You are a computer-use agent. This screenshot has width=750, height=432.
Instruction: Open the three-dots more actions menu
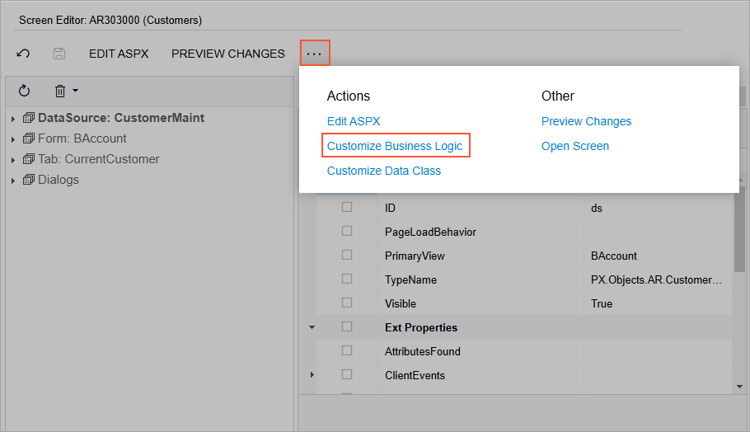click(315, 54)
